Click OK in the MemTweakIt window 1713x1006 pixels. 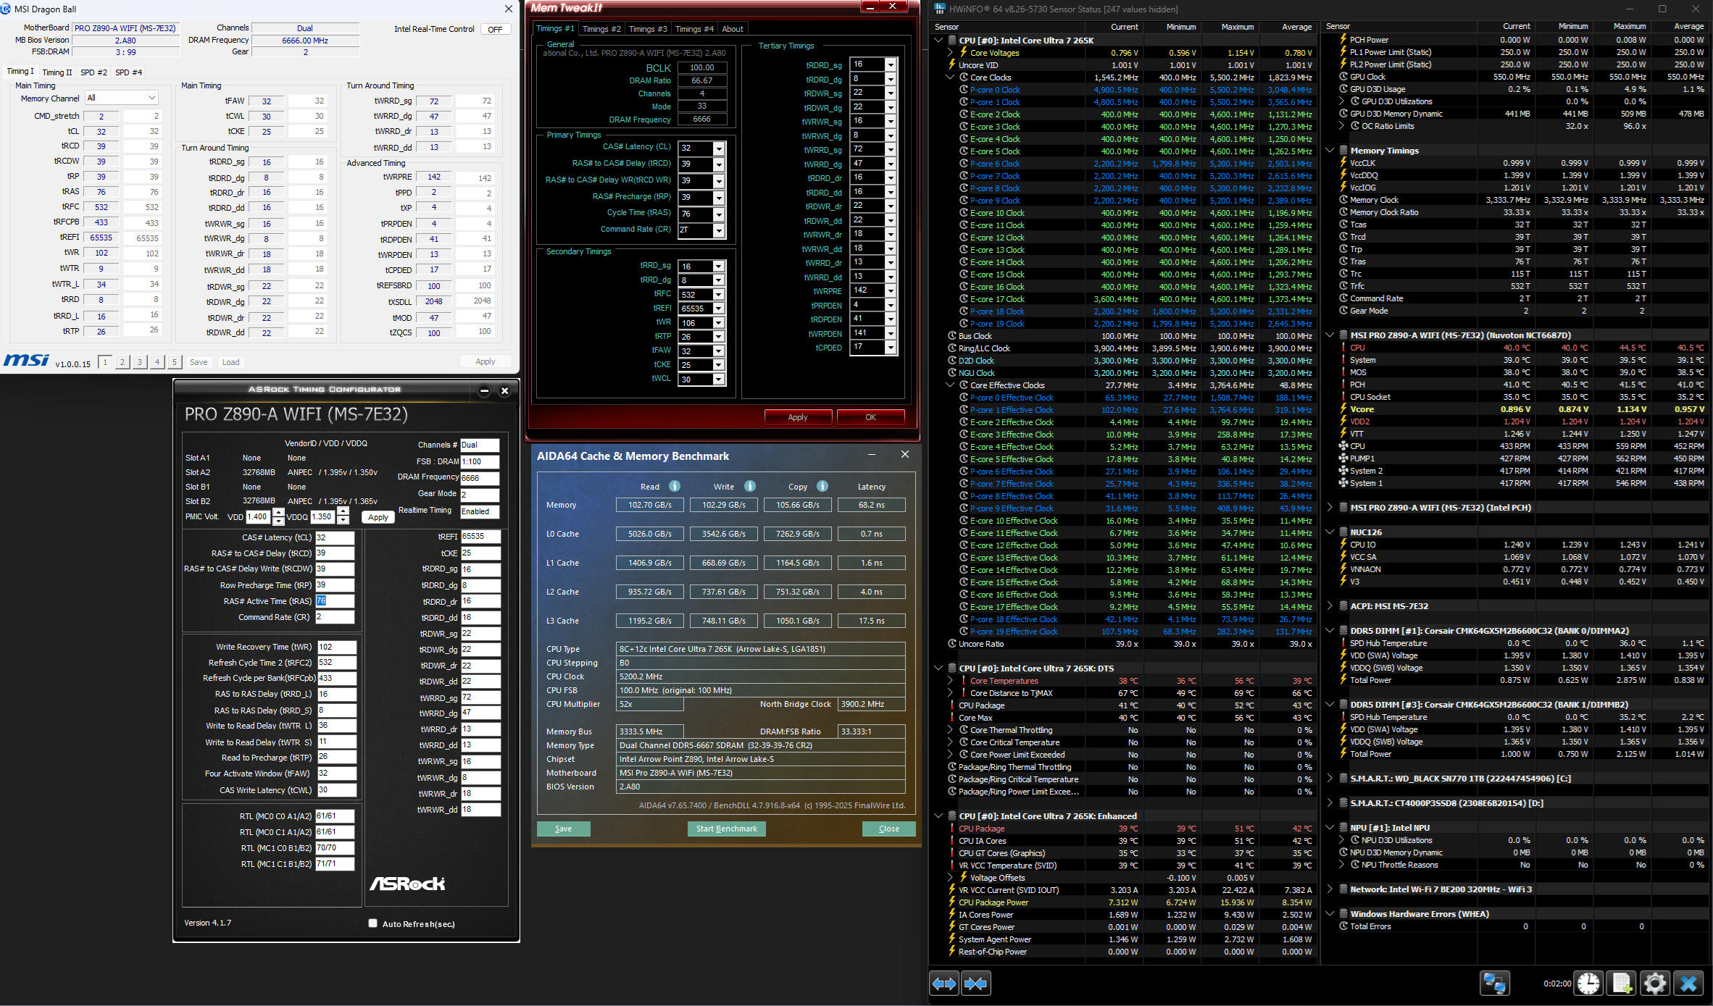point(870,417)
